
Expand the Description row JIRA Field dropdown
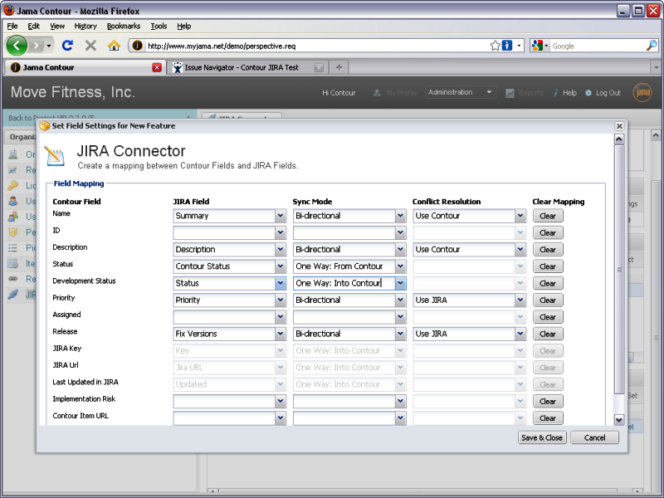280,250
